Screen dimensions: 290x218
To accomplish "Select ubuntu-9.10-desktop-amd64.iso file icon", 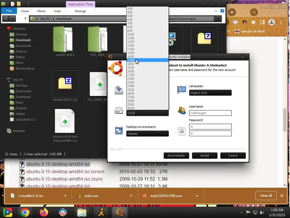I will pyautogui.click(x=65, y=121).
